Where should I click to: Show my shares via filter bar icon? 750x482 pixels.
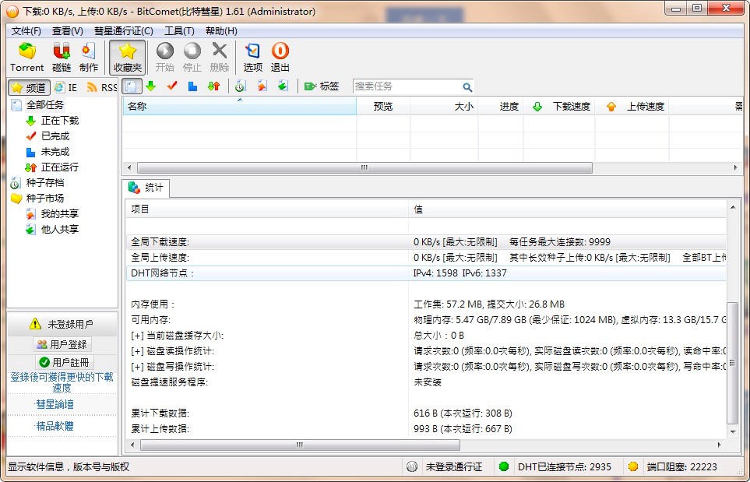click(x=262, y=86)
